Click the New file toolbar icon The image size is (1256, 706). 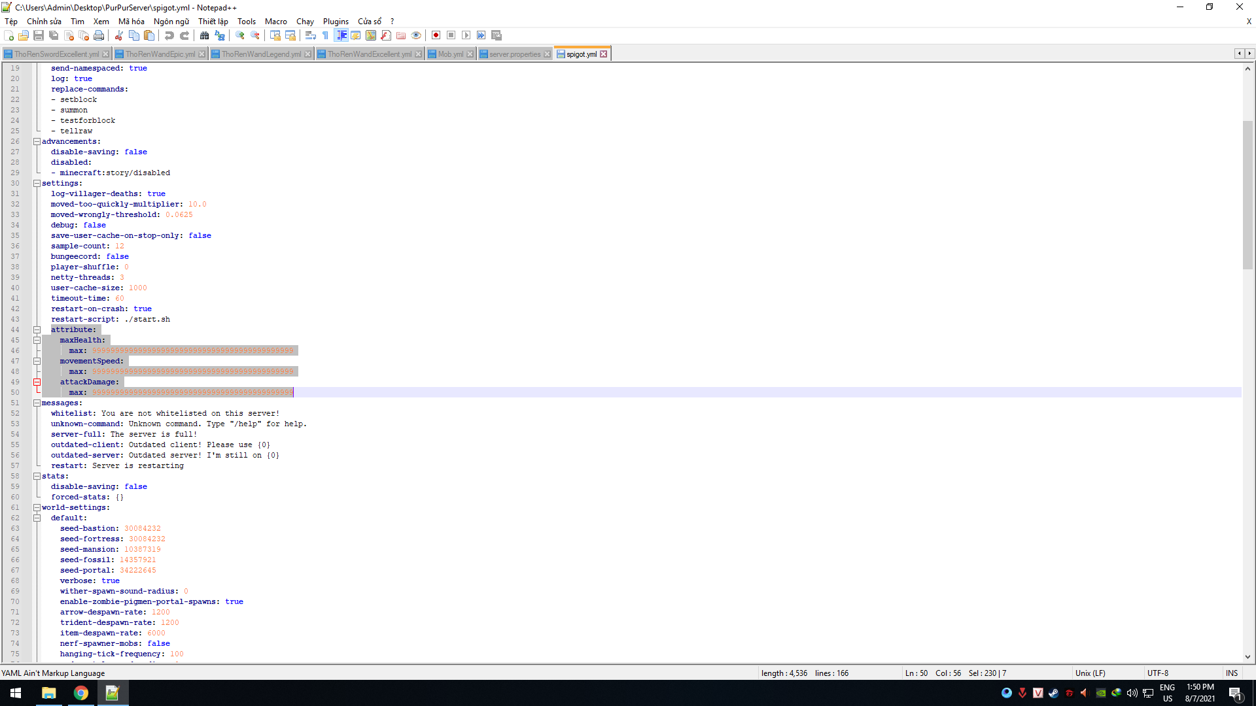tap(9, 35)
